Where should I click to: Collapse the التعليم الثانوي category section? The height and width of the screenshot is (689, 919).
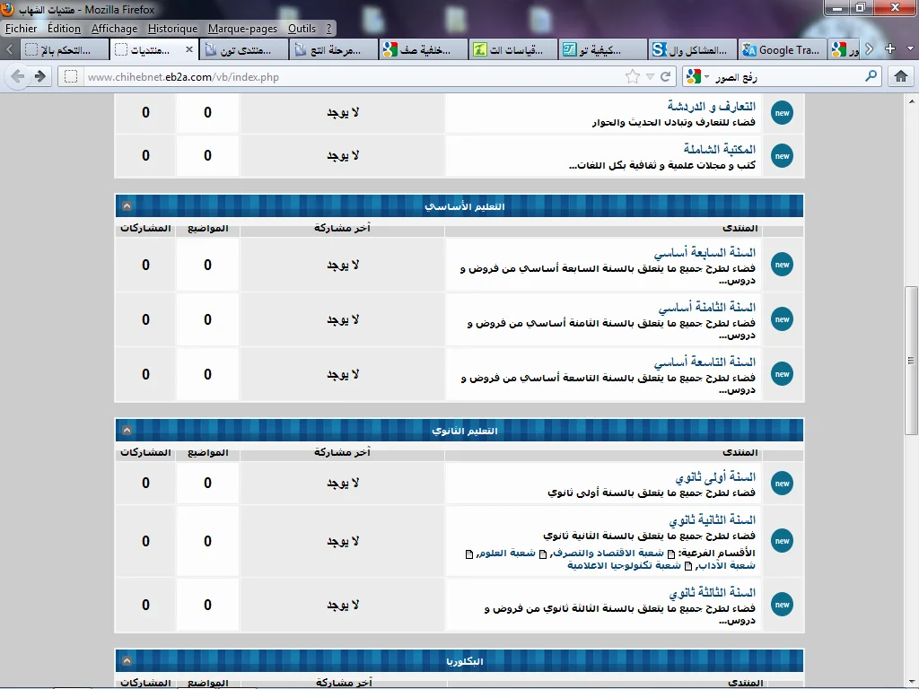click(x=127, y=431)
